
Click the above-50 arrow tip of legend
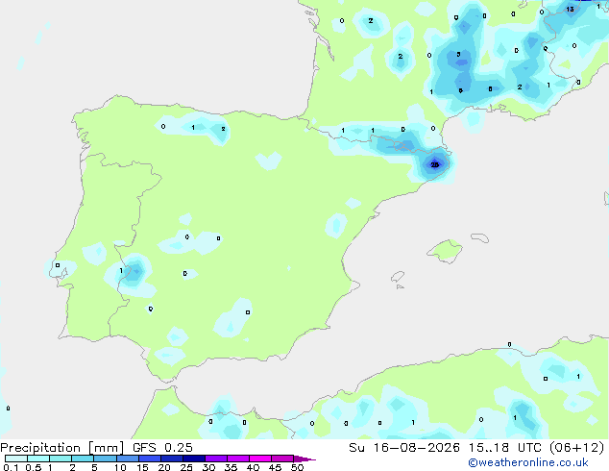304,459
